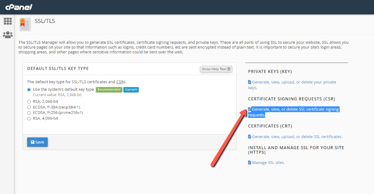Click the SSL/TLS certificate ribbon icon
Screen dimensions: 374x194
click(25, 24)
